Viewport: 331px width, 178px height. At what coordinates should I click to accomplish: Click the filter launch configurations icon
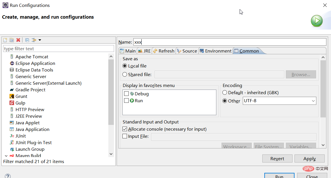tap(34, 40)
